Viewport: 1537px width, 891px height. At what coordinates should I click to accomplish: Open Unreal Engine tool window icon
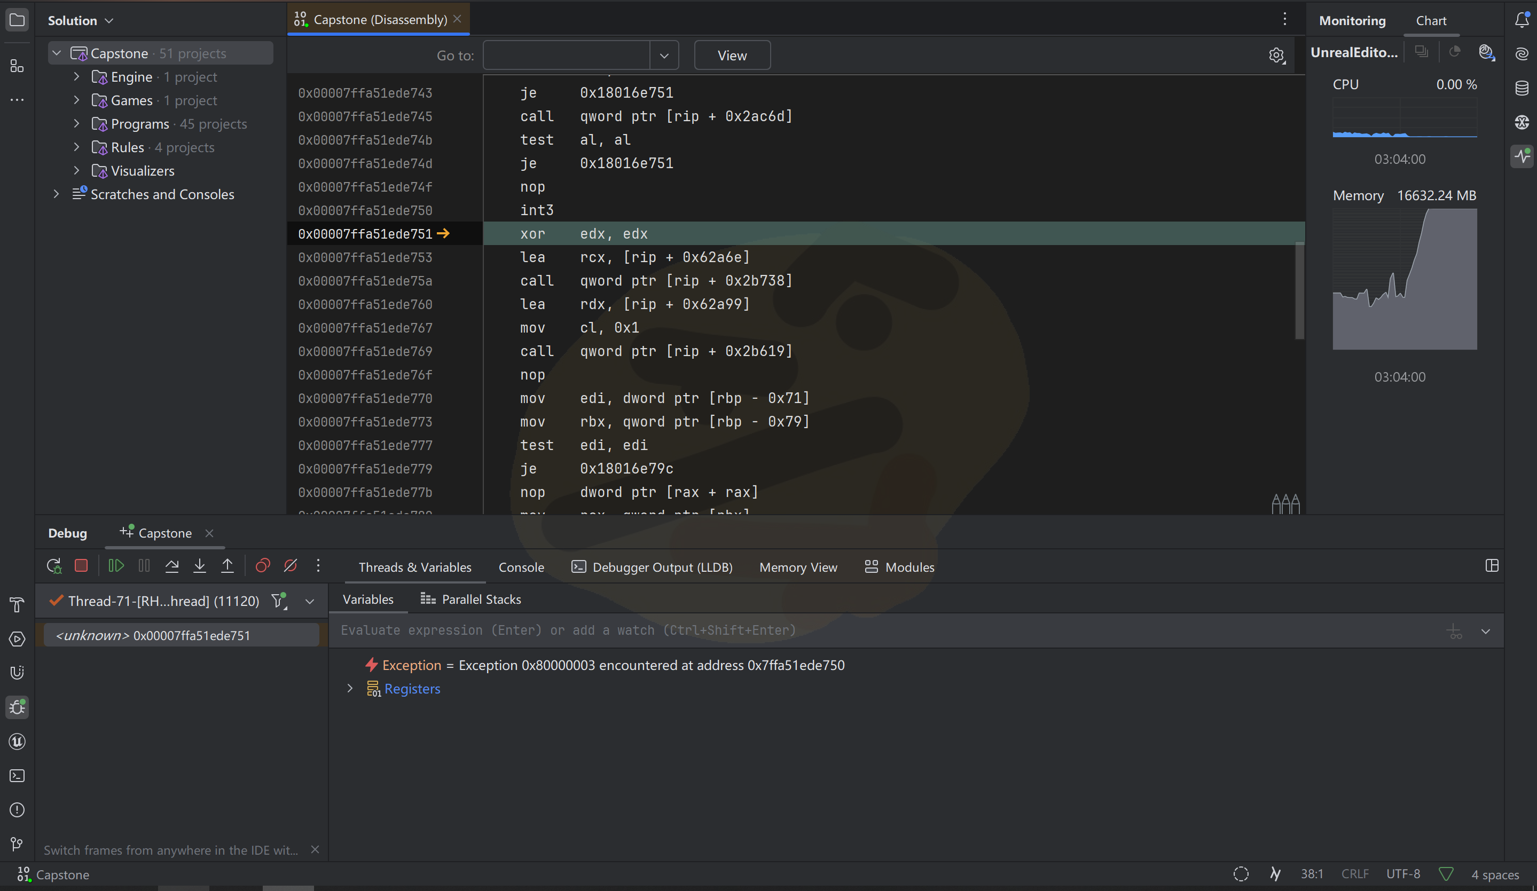17,742
